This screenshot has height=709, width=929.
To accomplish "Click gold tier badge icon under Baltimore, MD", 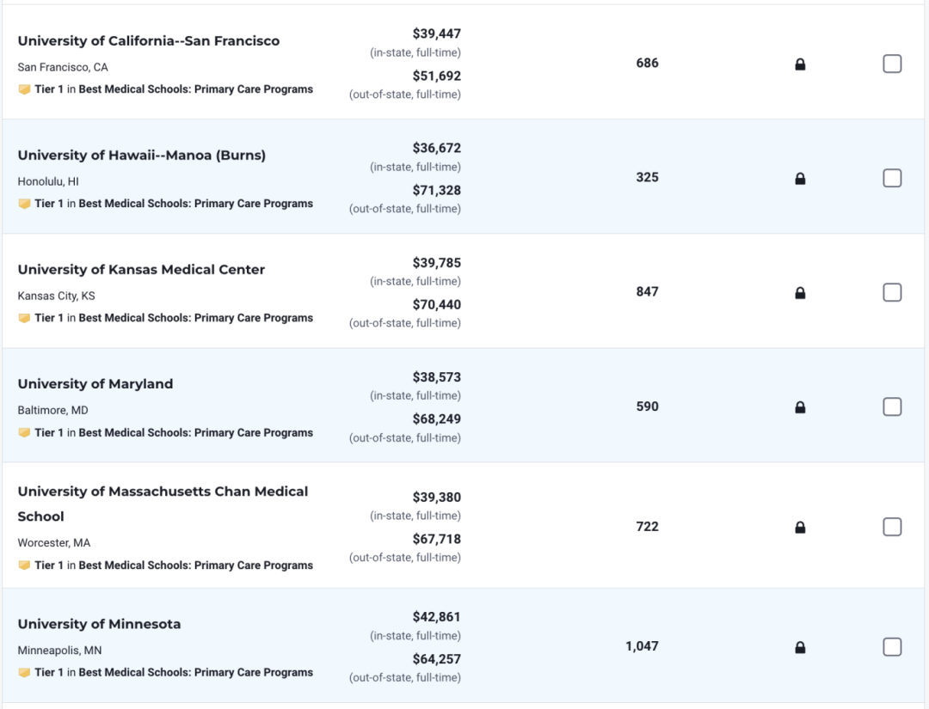I will coord(24,432).
